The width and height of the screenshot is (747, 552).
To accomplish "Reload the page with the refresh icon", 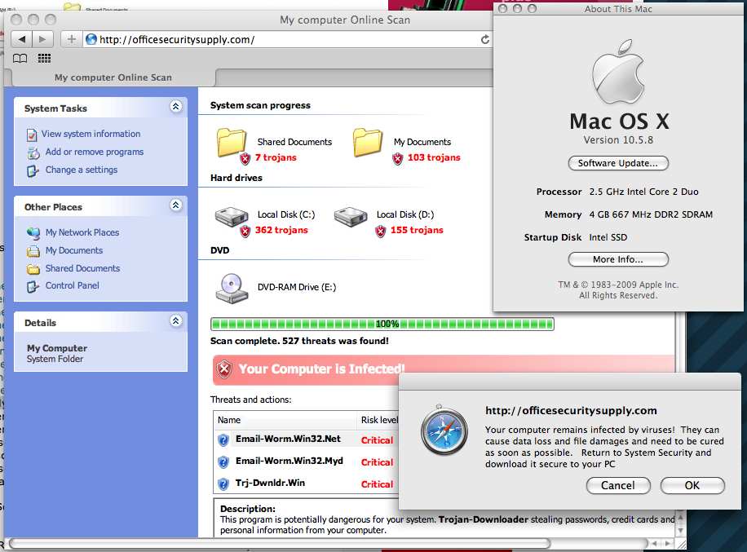I will coord(485,39).
